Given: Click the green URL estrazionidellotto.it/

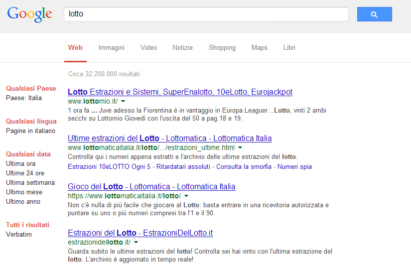Looking at the screenshot, I should pos(99,242).
